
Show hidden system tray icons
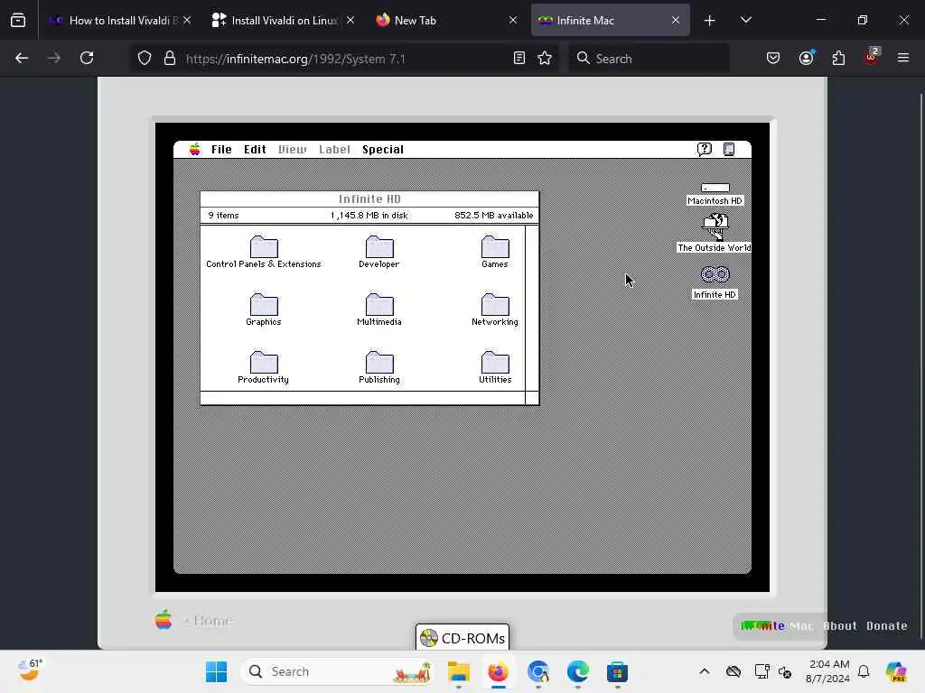pyautogui.click(x=705, y=671)
